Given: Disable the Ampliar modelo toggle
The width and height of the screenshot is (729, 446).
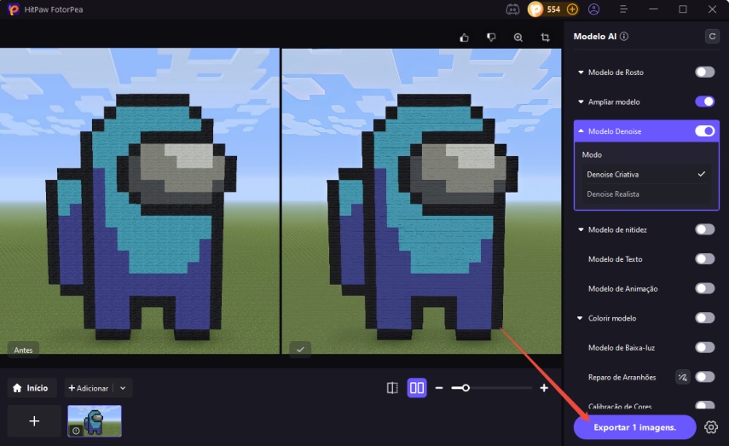Looking at the screenshot, I should 705,101.
